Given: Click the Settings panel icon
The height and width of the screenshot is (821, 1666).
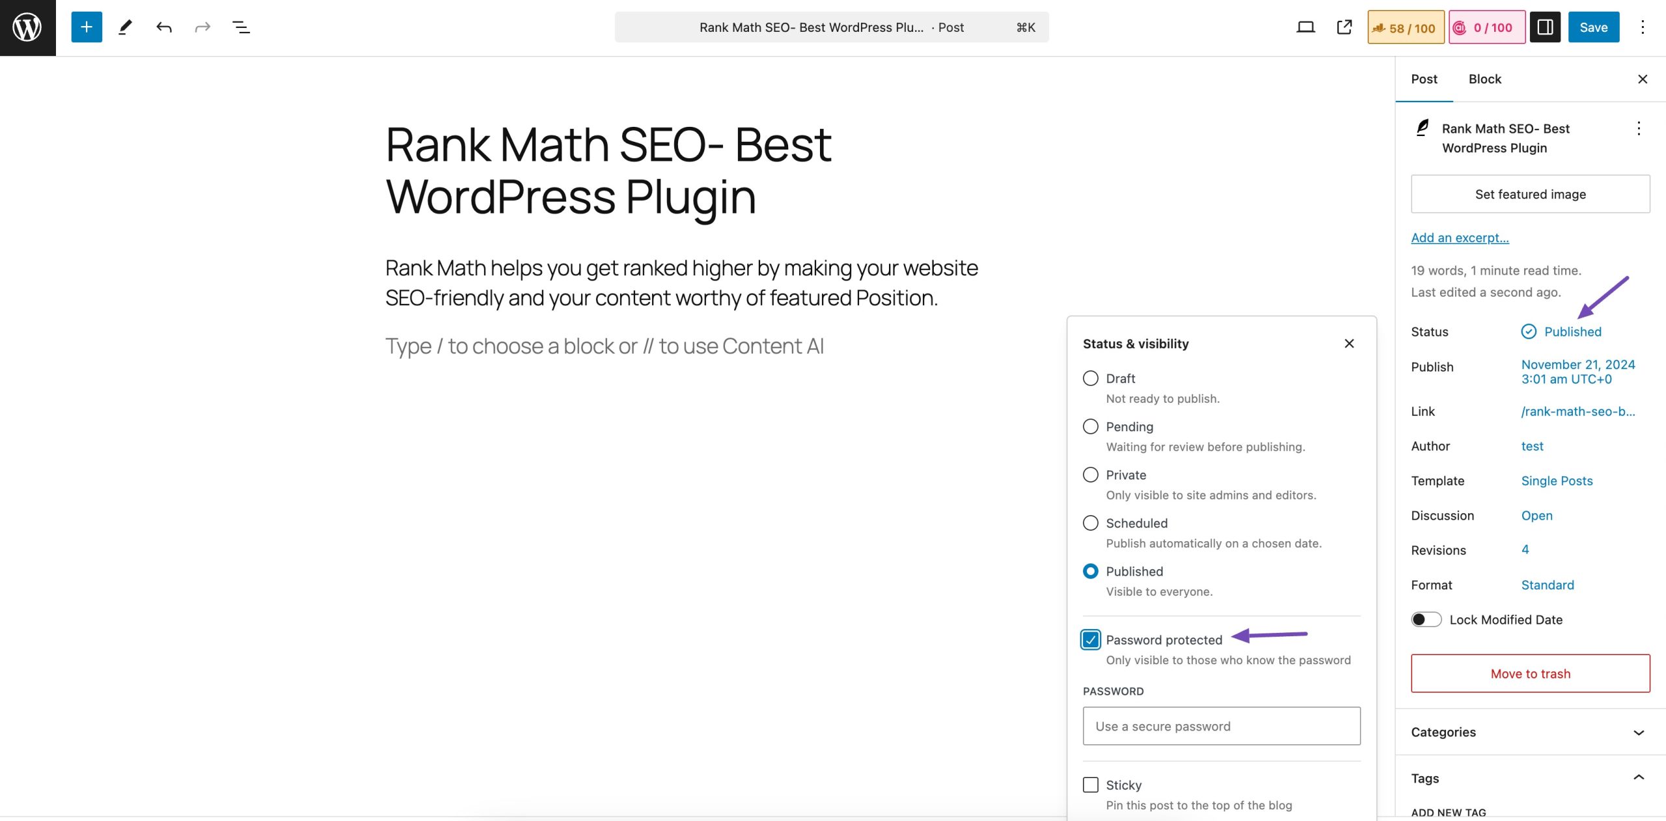Looking at the screenshot, I should coord(1545,27).
